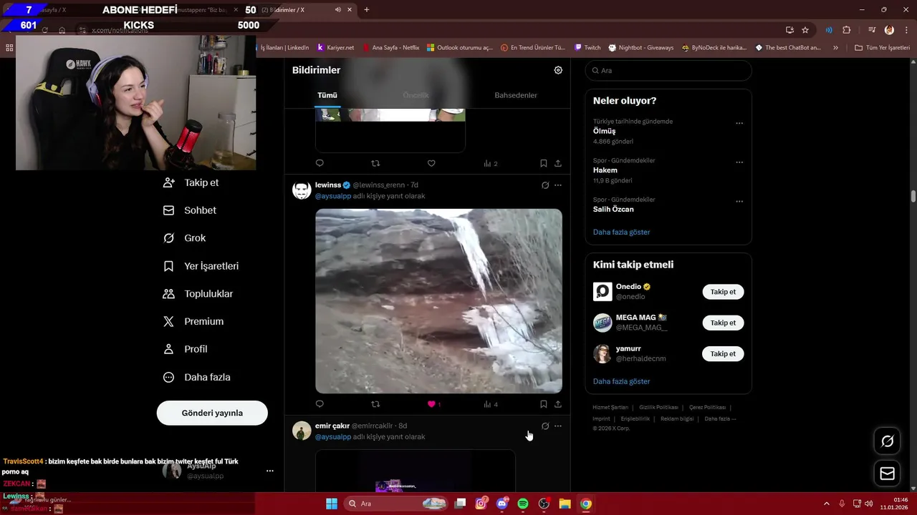
Task: Open floating Grok button at bottom right
Action: tap(887, 441)
